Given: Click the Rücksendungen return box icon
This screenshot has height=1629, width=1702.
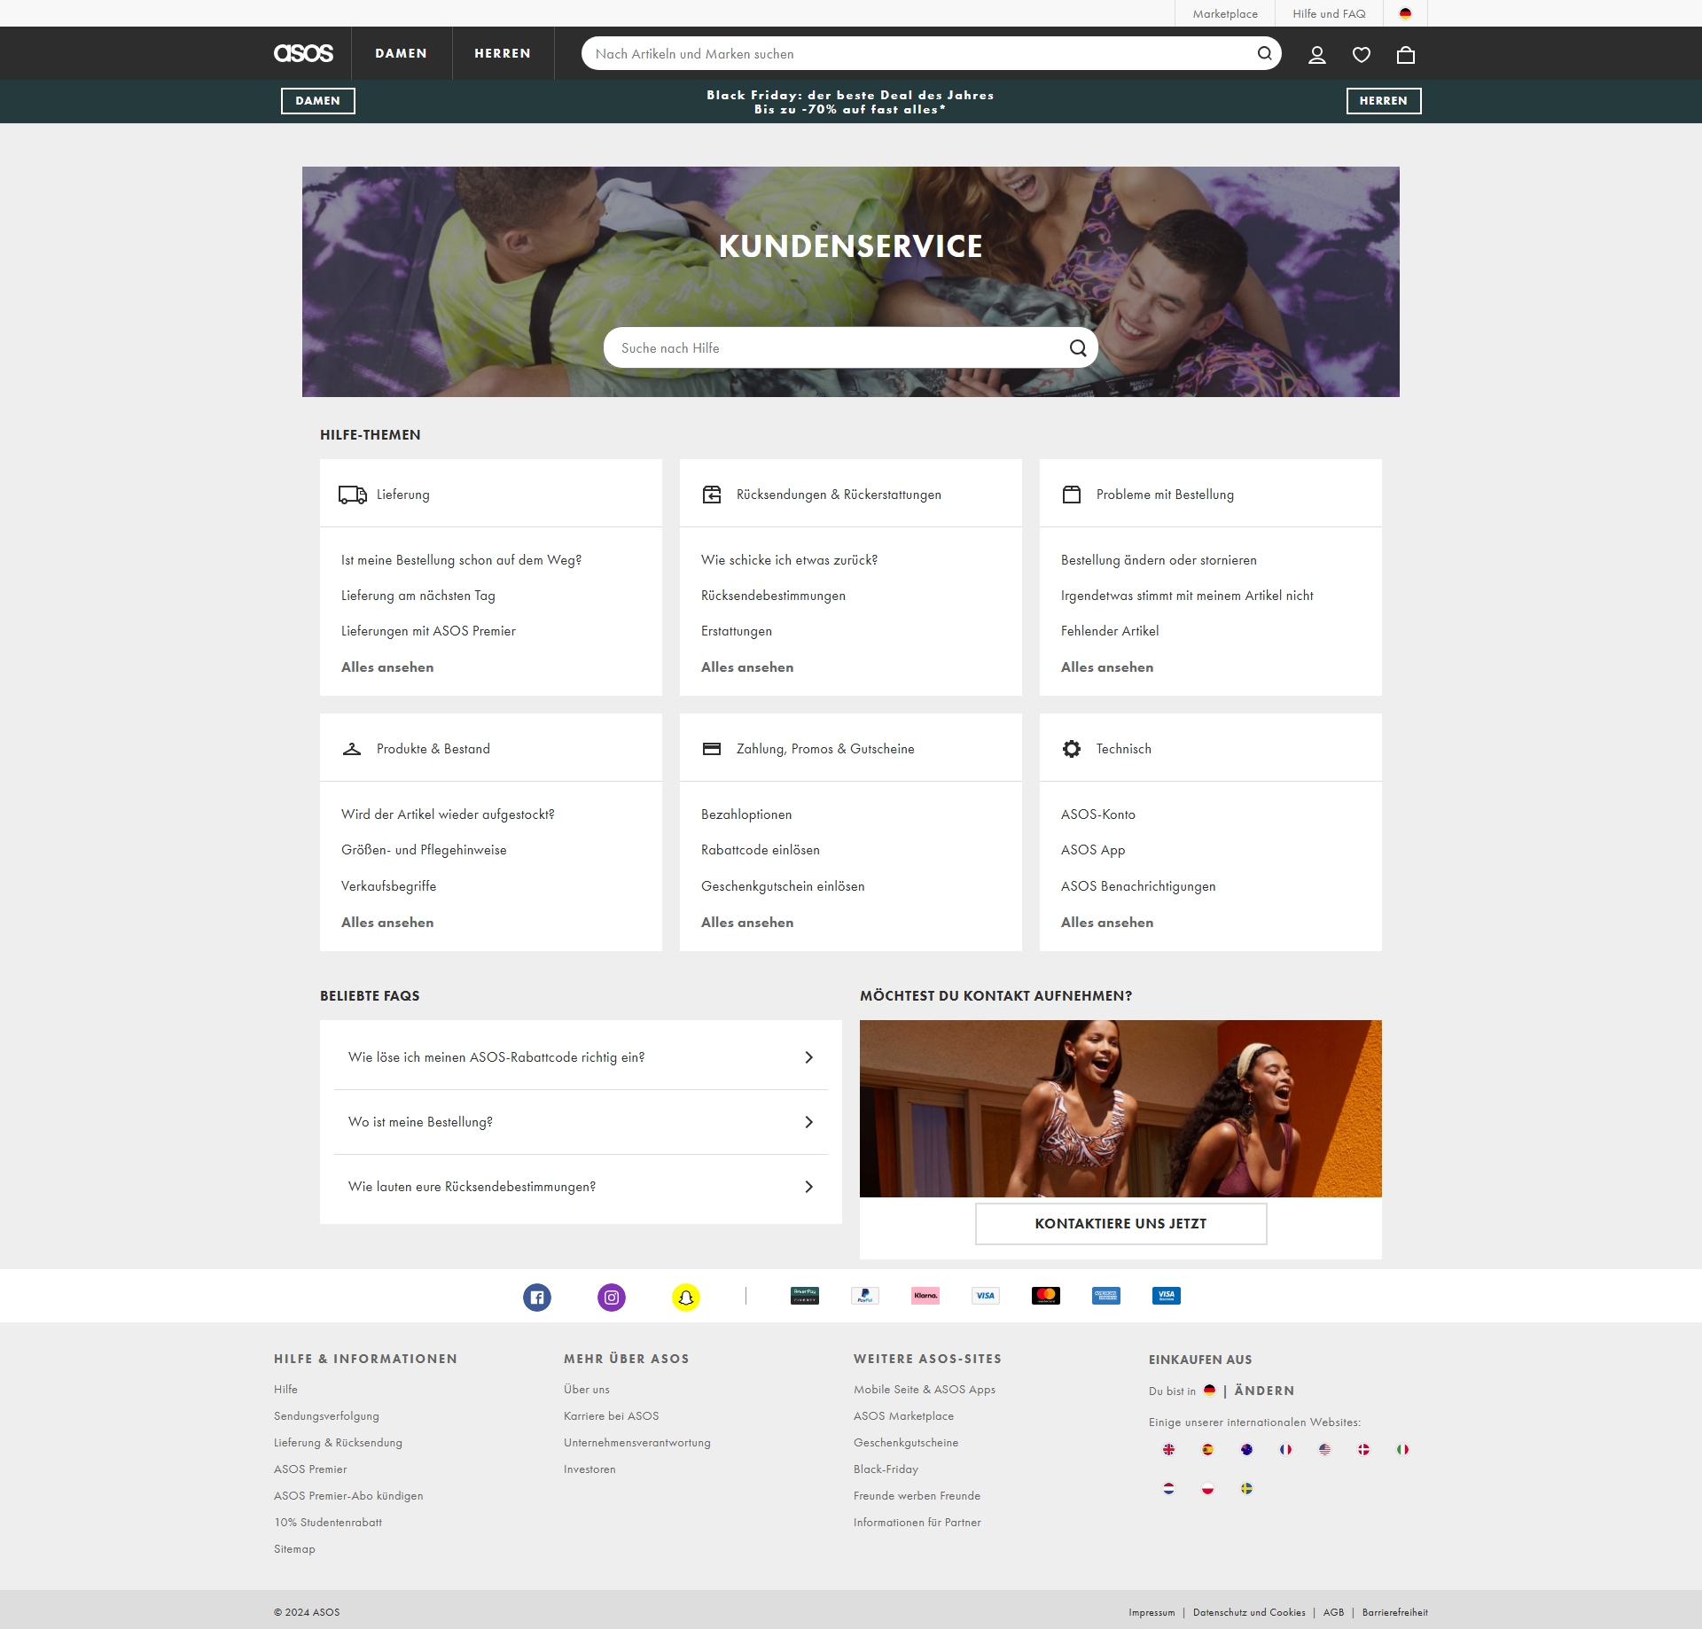Looking at the screenshot, I should tap(712, 495).
